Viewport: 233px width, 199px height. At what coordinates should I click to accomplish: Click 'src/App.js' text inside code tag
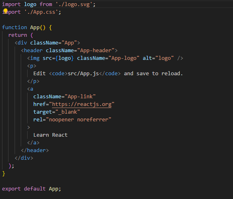coord(83,74)
